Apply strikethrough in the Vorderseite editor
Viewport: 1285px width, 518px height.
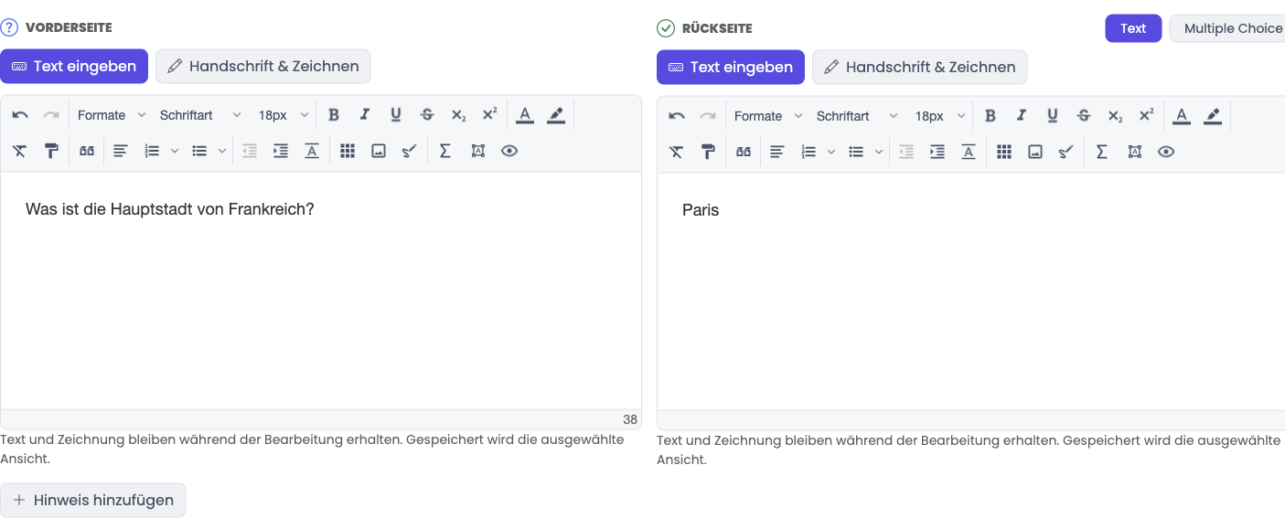point(427,115)
